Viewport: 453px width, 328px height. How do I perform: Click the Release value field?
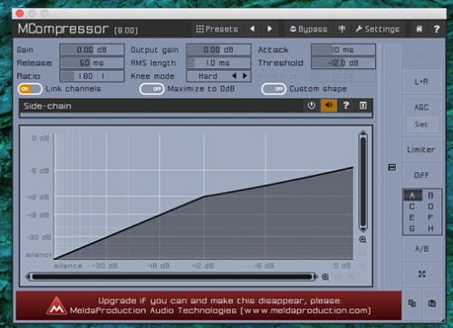(x=92, y=63)
